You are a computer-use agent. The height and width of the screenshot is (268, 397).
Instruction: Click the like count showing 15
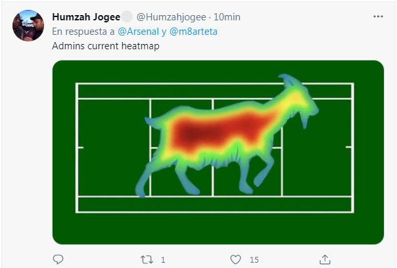254,260
